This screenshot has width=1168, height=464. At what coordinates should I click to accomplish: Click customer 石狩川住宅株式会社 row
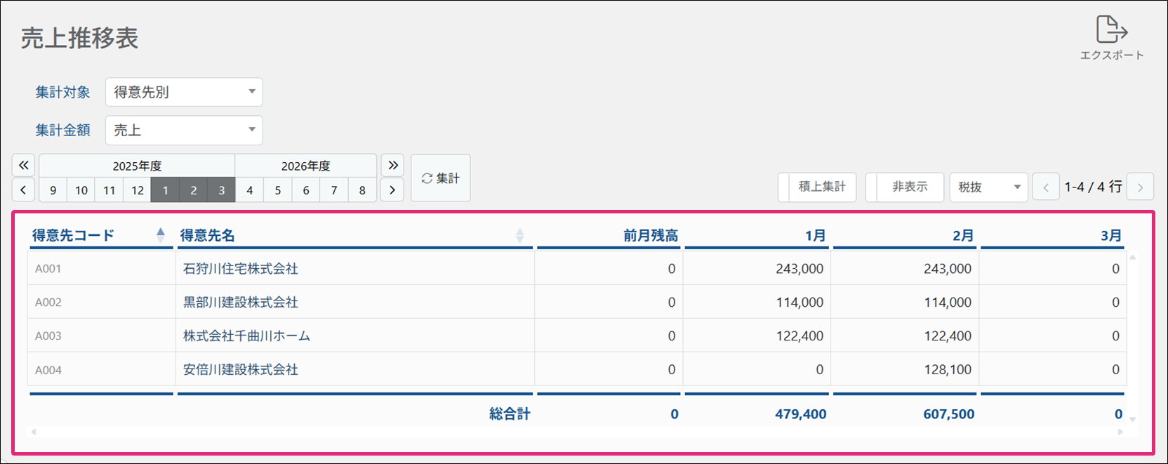[x=241, y=269]
